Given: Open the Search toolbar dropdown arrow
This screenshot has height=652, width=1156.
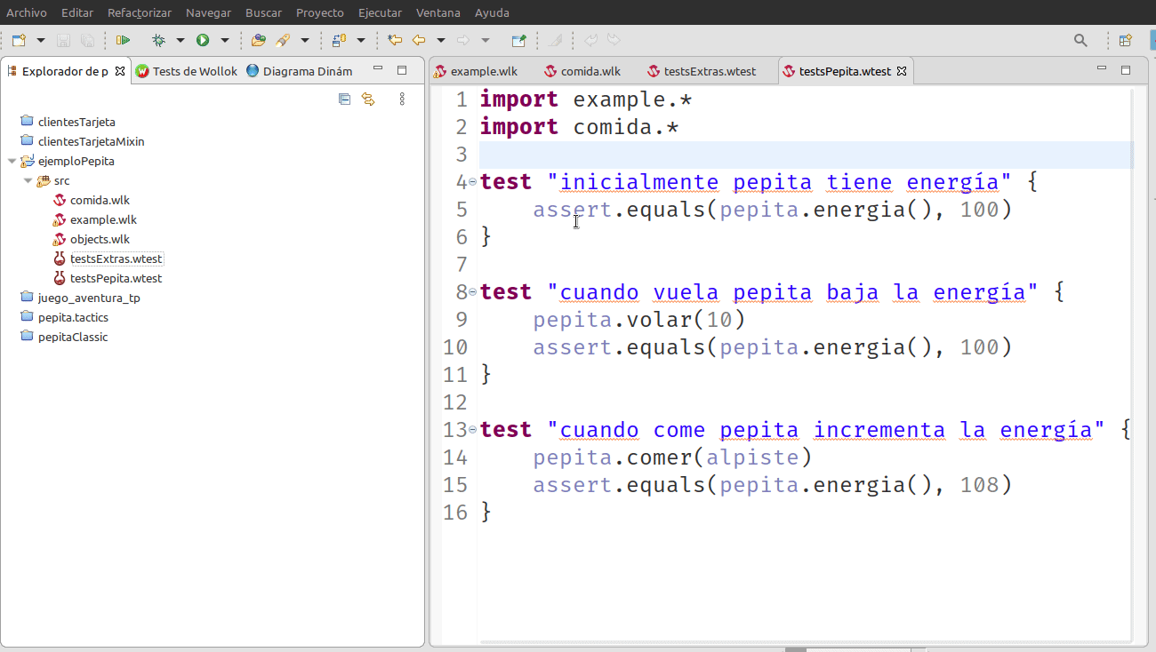Looking at the screenshot, I should coord(305,40).
